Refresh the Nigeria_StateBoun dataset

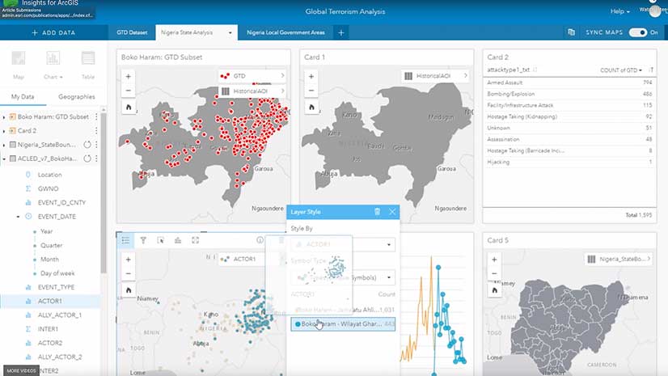point(87,145)
